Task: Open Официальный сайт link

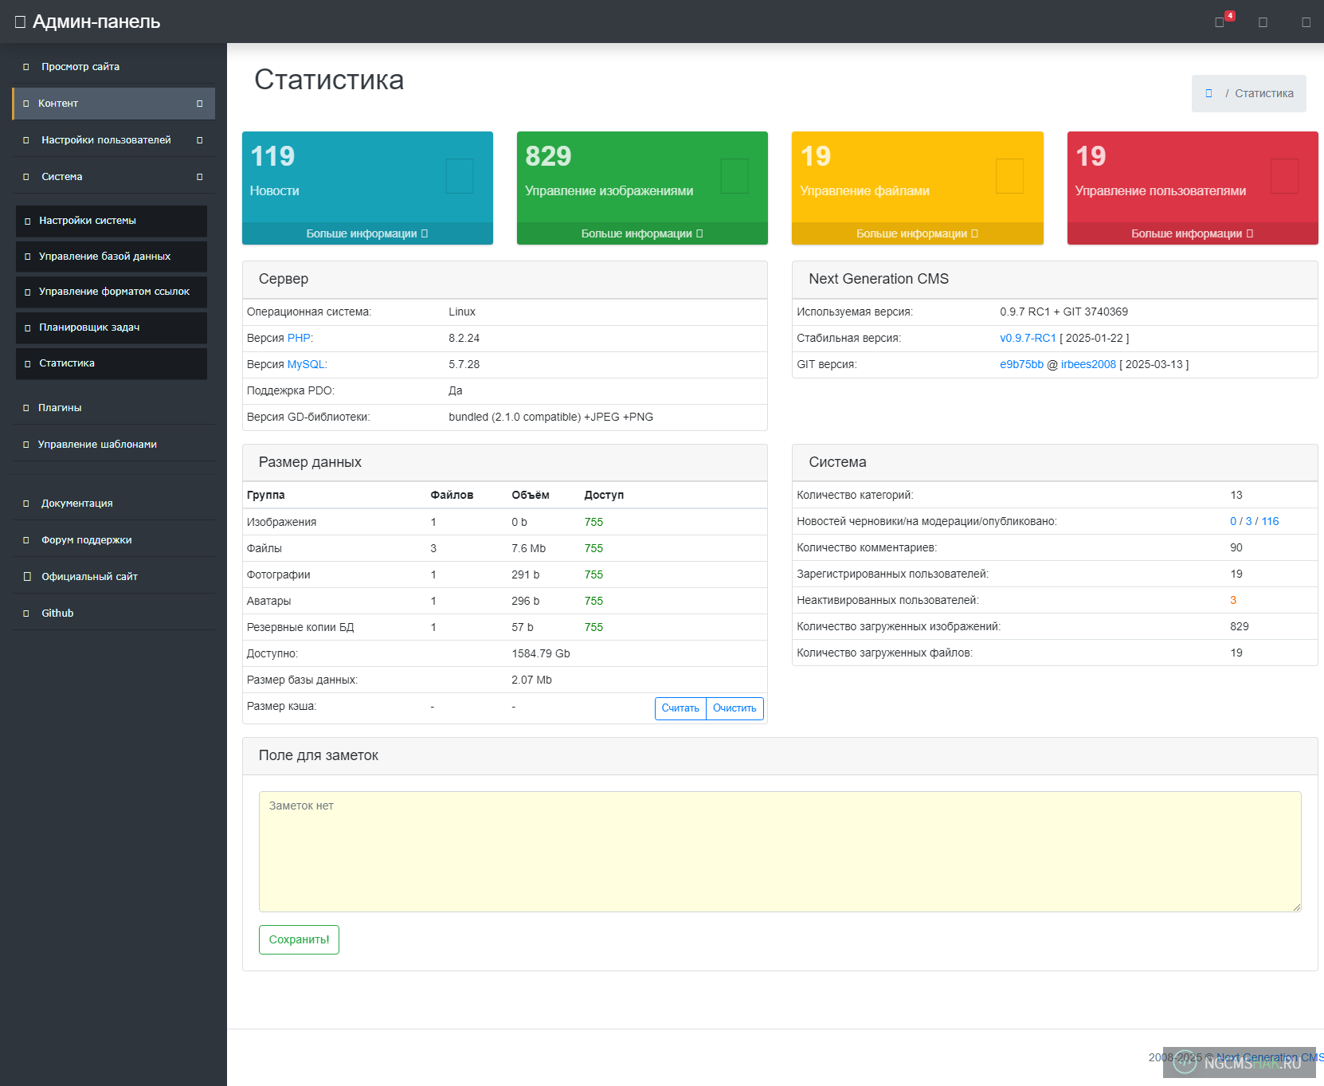Action: coord(113,577)
